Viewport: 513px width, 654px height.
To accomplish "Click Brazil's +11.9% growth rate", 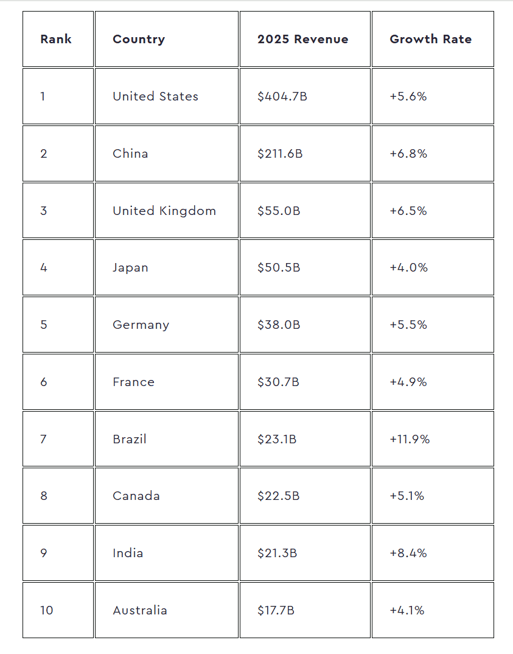I will (410, 439).
